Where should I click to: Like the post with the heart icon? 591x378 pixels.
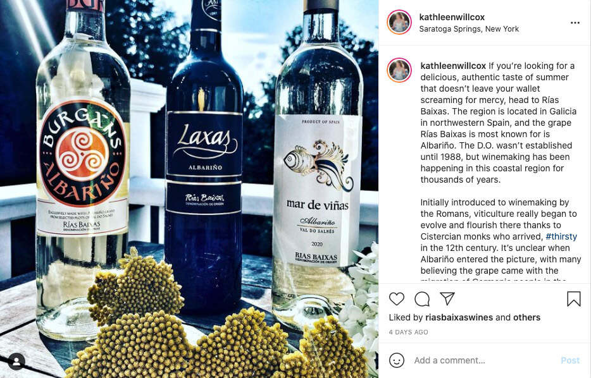(x=397, y=299)
